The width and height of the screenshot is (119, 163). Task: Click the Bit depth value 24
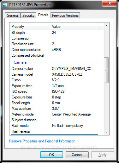[54, 33]
